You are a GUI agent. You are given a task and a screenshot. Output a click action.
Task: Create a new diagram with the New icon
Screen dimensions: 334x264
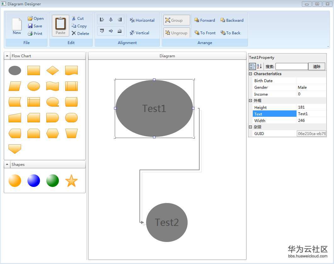point(17,26)
